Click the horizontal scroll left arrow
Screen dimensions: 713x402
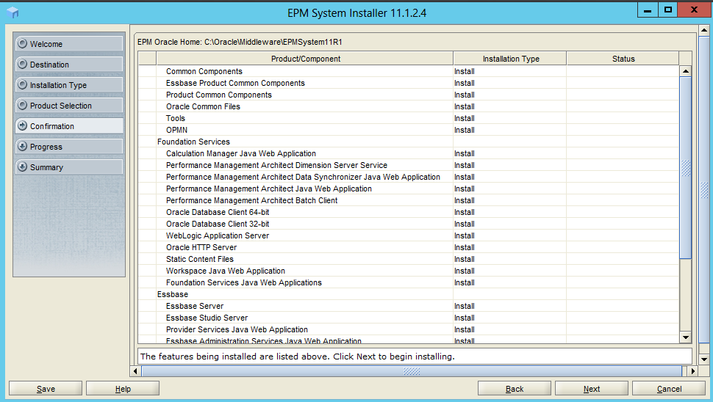135,370
